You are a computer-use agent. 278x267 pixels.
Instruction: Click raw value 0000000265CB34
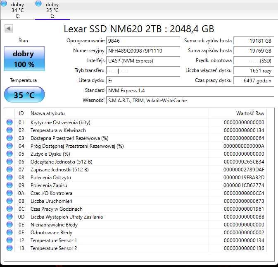pos(244,162)
